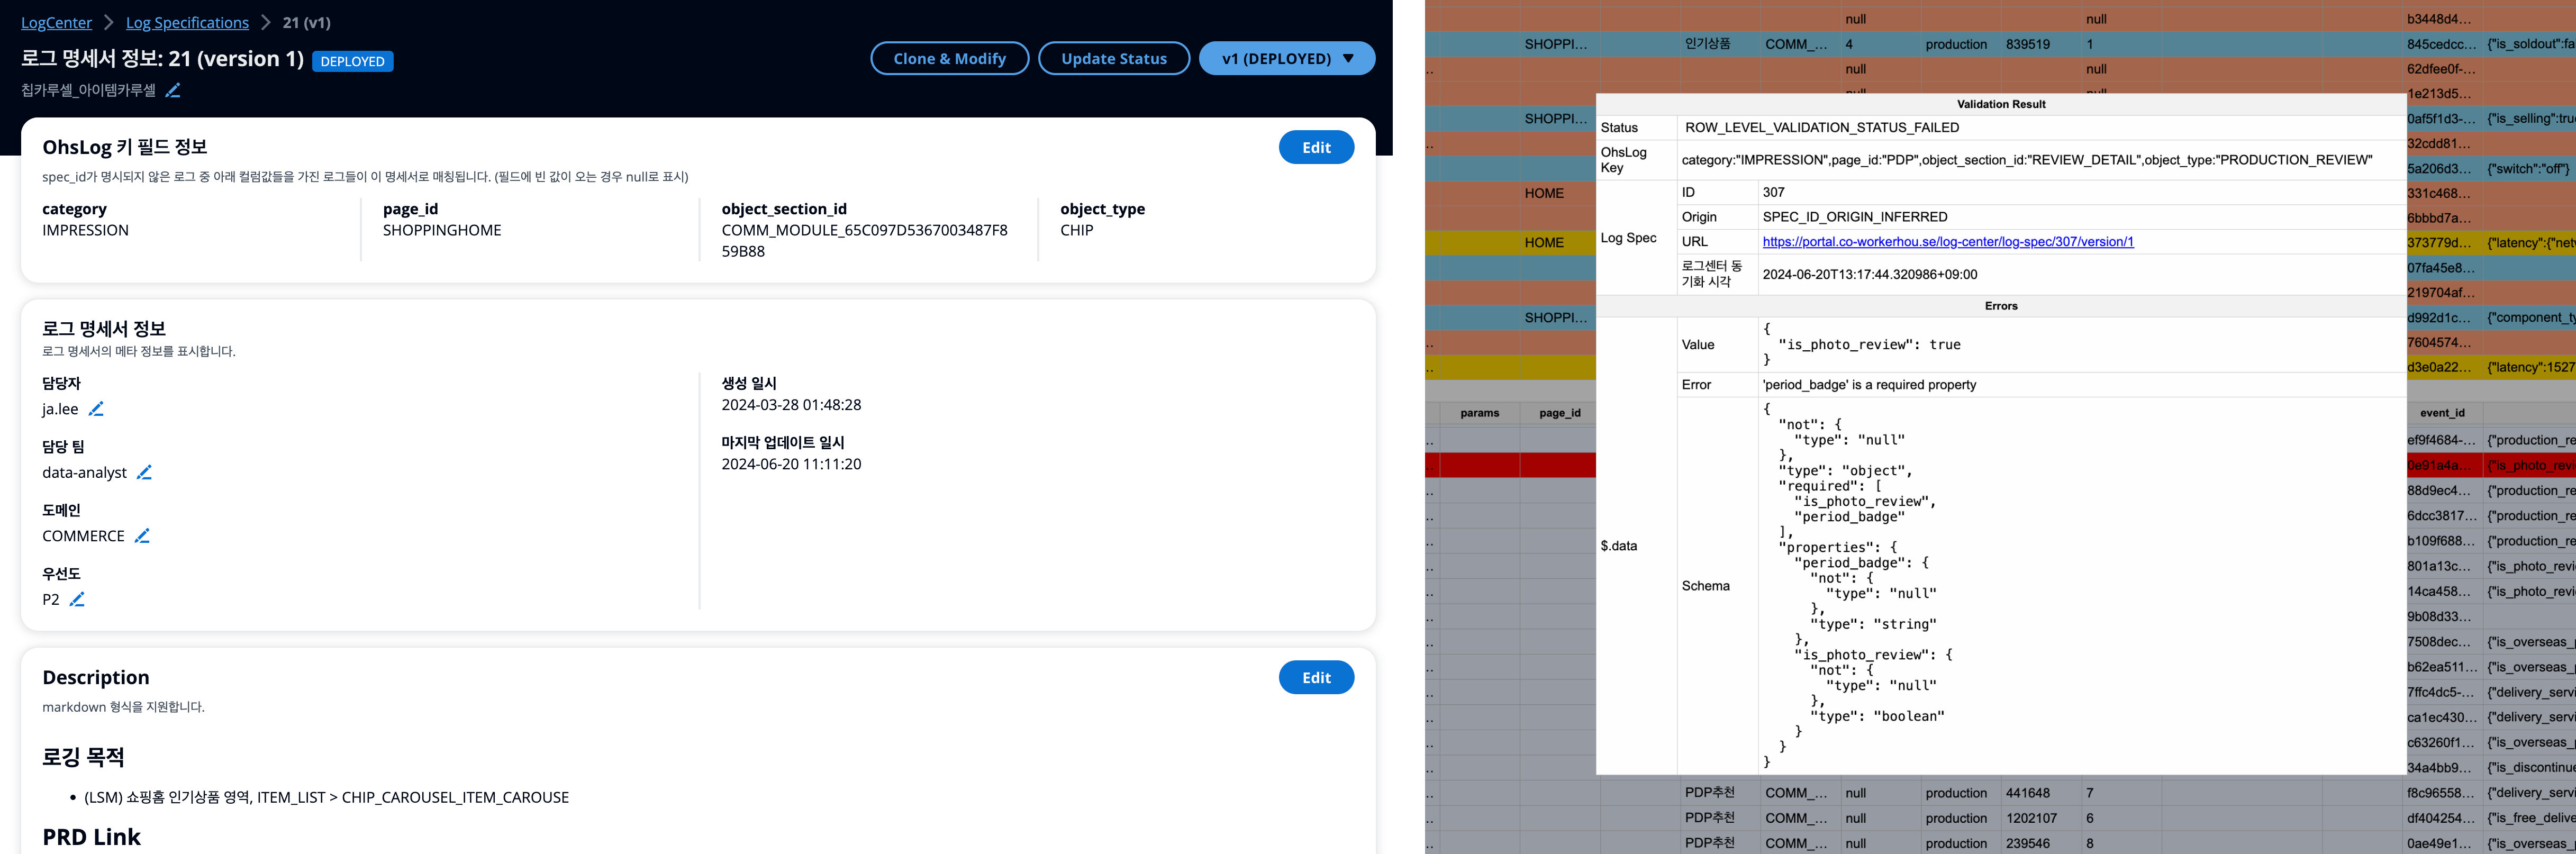Click the COMM_MODULE object_section_id value
Viewport: 2576px width, 854px height.
(x=864, y=241)
